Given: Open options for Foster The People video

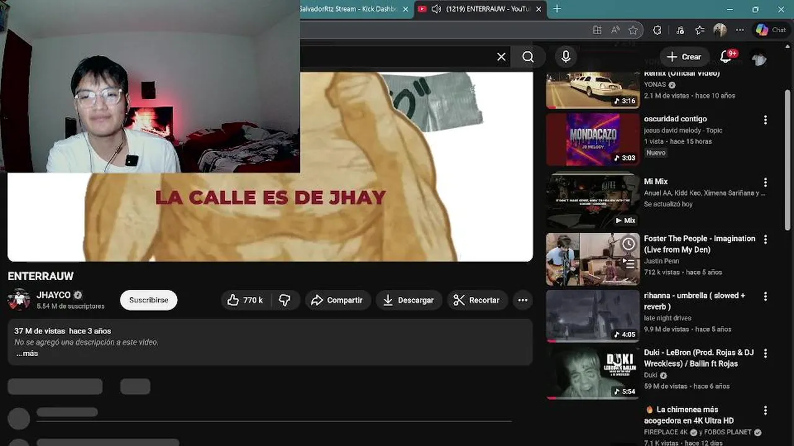Looking at the screenshot, I should click(765, 239).
